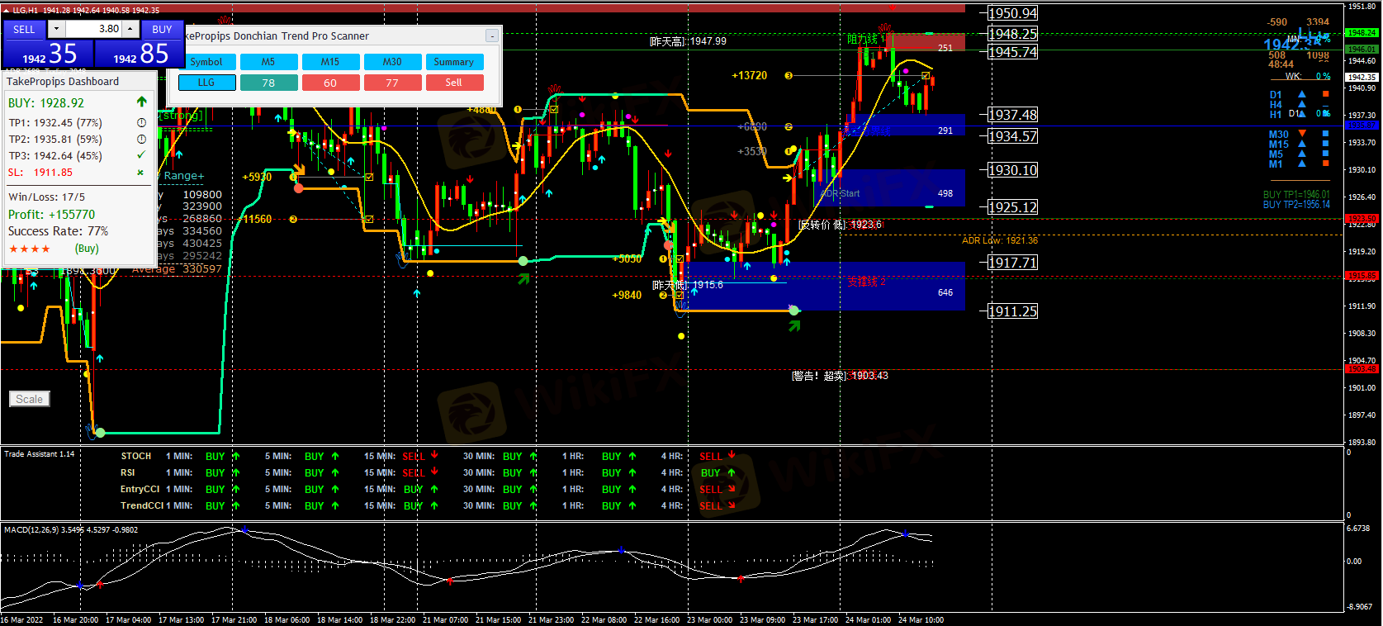
Task: Decrease lot volume with the down arrow
Action: coord(56,29)
